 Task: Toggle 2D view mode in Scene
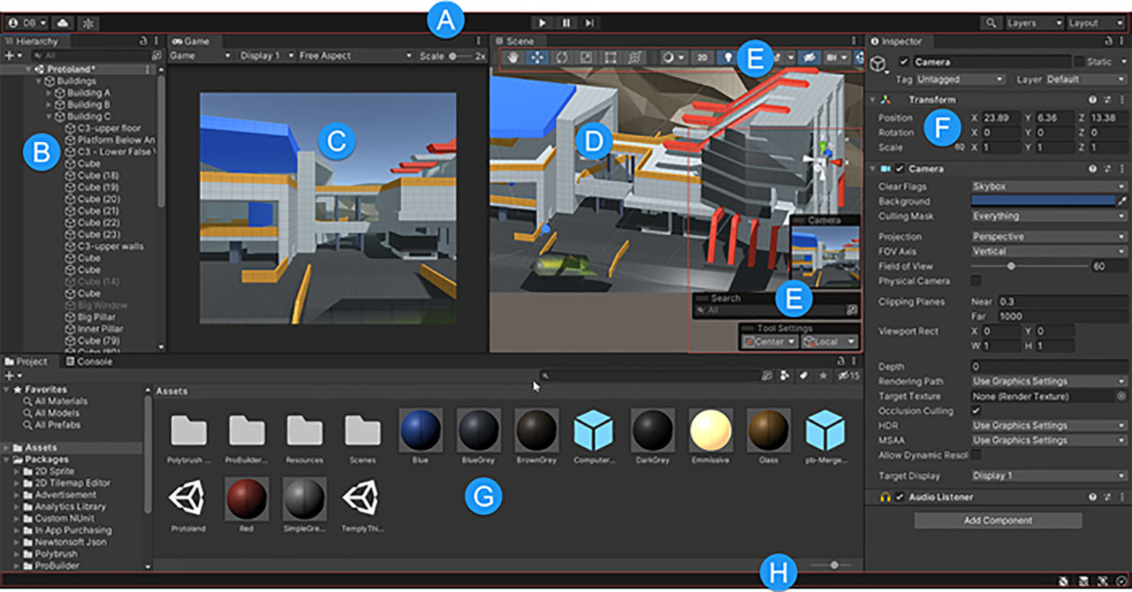pyautogui.click(x=702, y=57)
